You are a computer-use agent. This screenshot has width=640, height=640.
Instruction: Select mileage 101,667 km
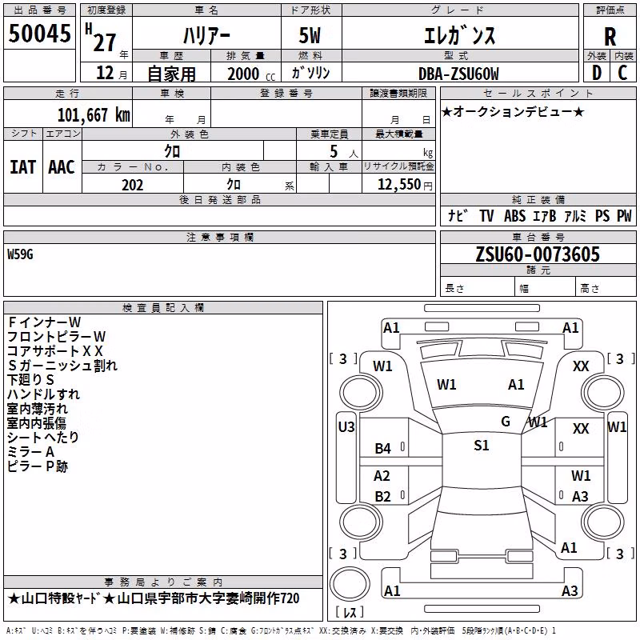pos(94,115)
